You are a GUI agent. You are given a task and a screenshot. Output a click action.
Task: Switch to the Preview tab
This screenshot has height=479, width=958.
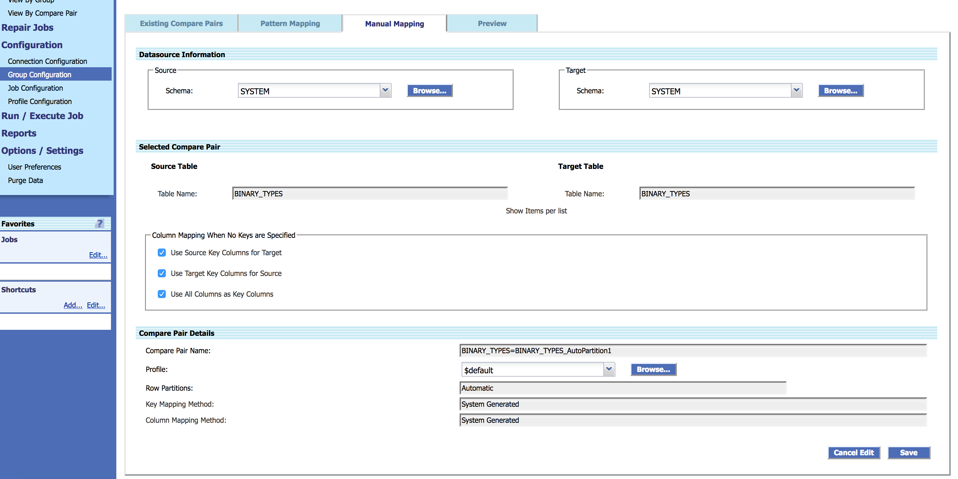point(492,23)
